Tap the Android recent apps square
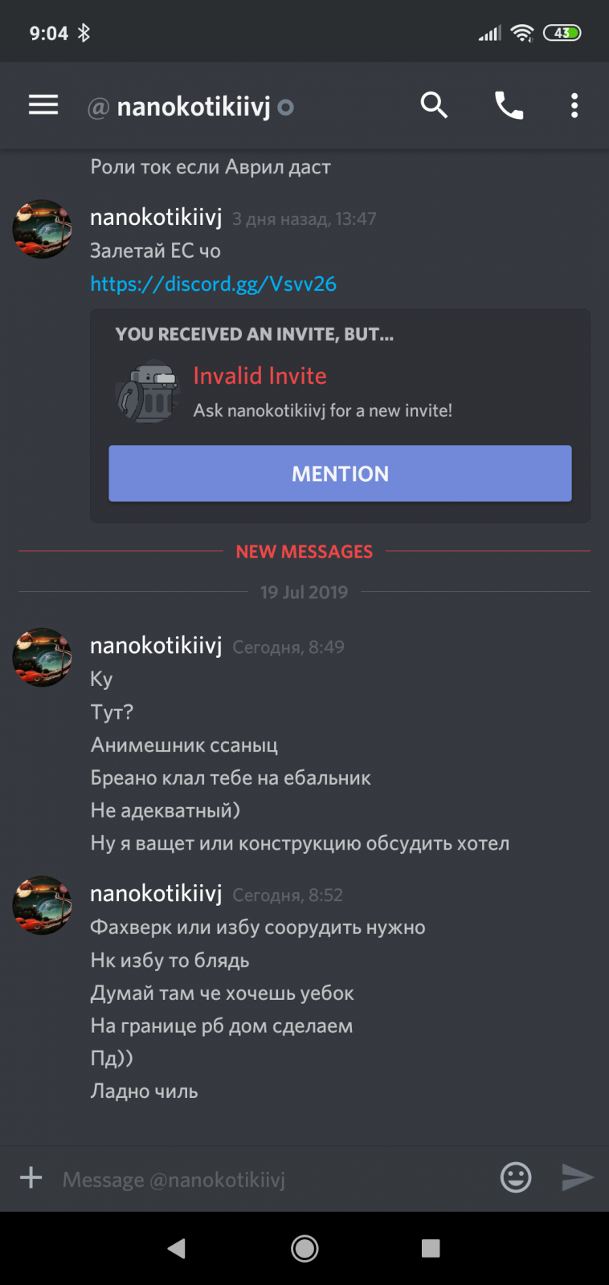 (431, 1248)
